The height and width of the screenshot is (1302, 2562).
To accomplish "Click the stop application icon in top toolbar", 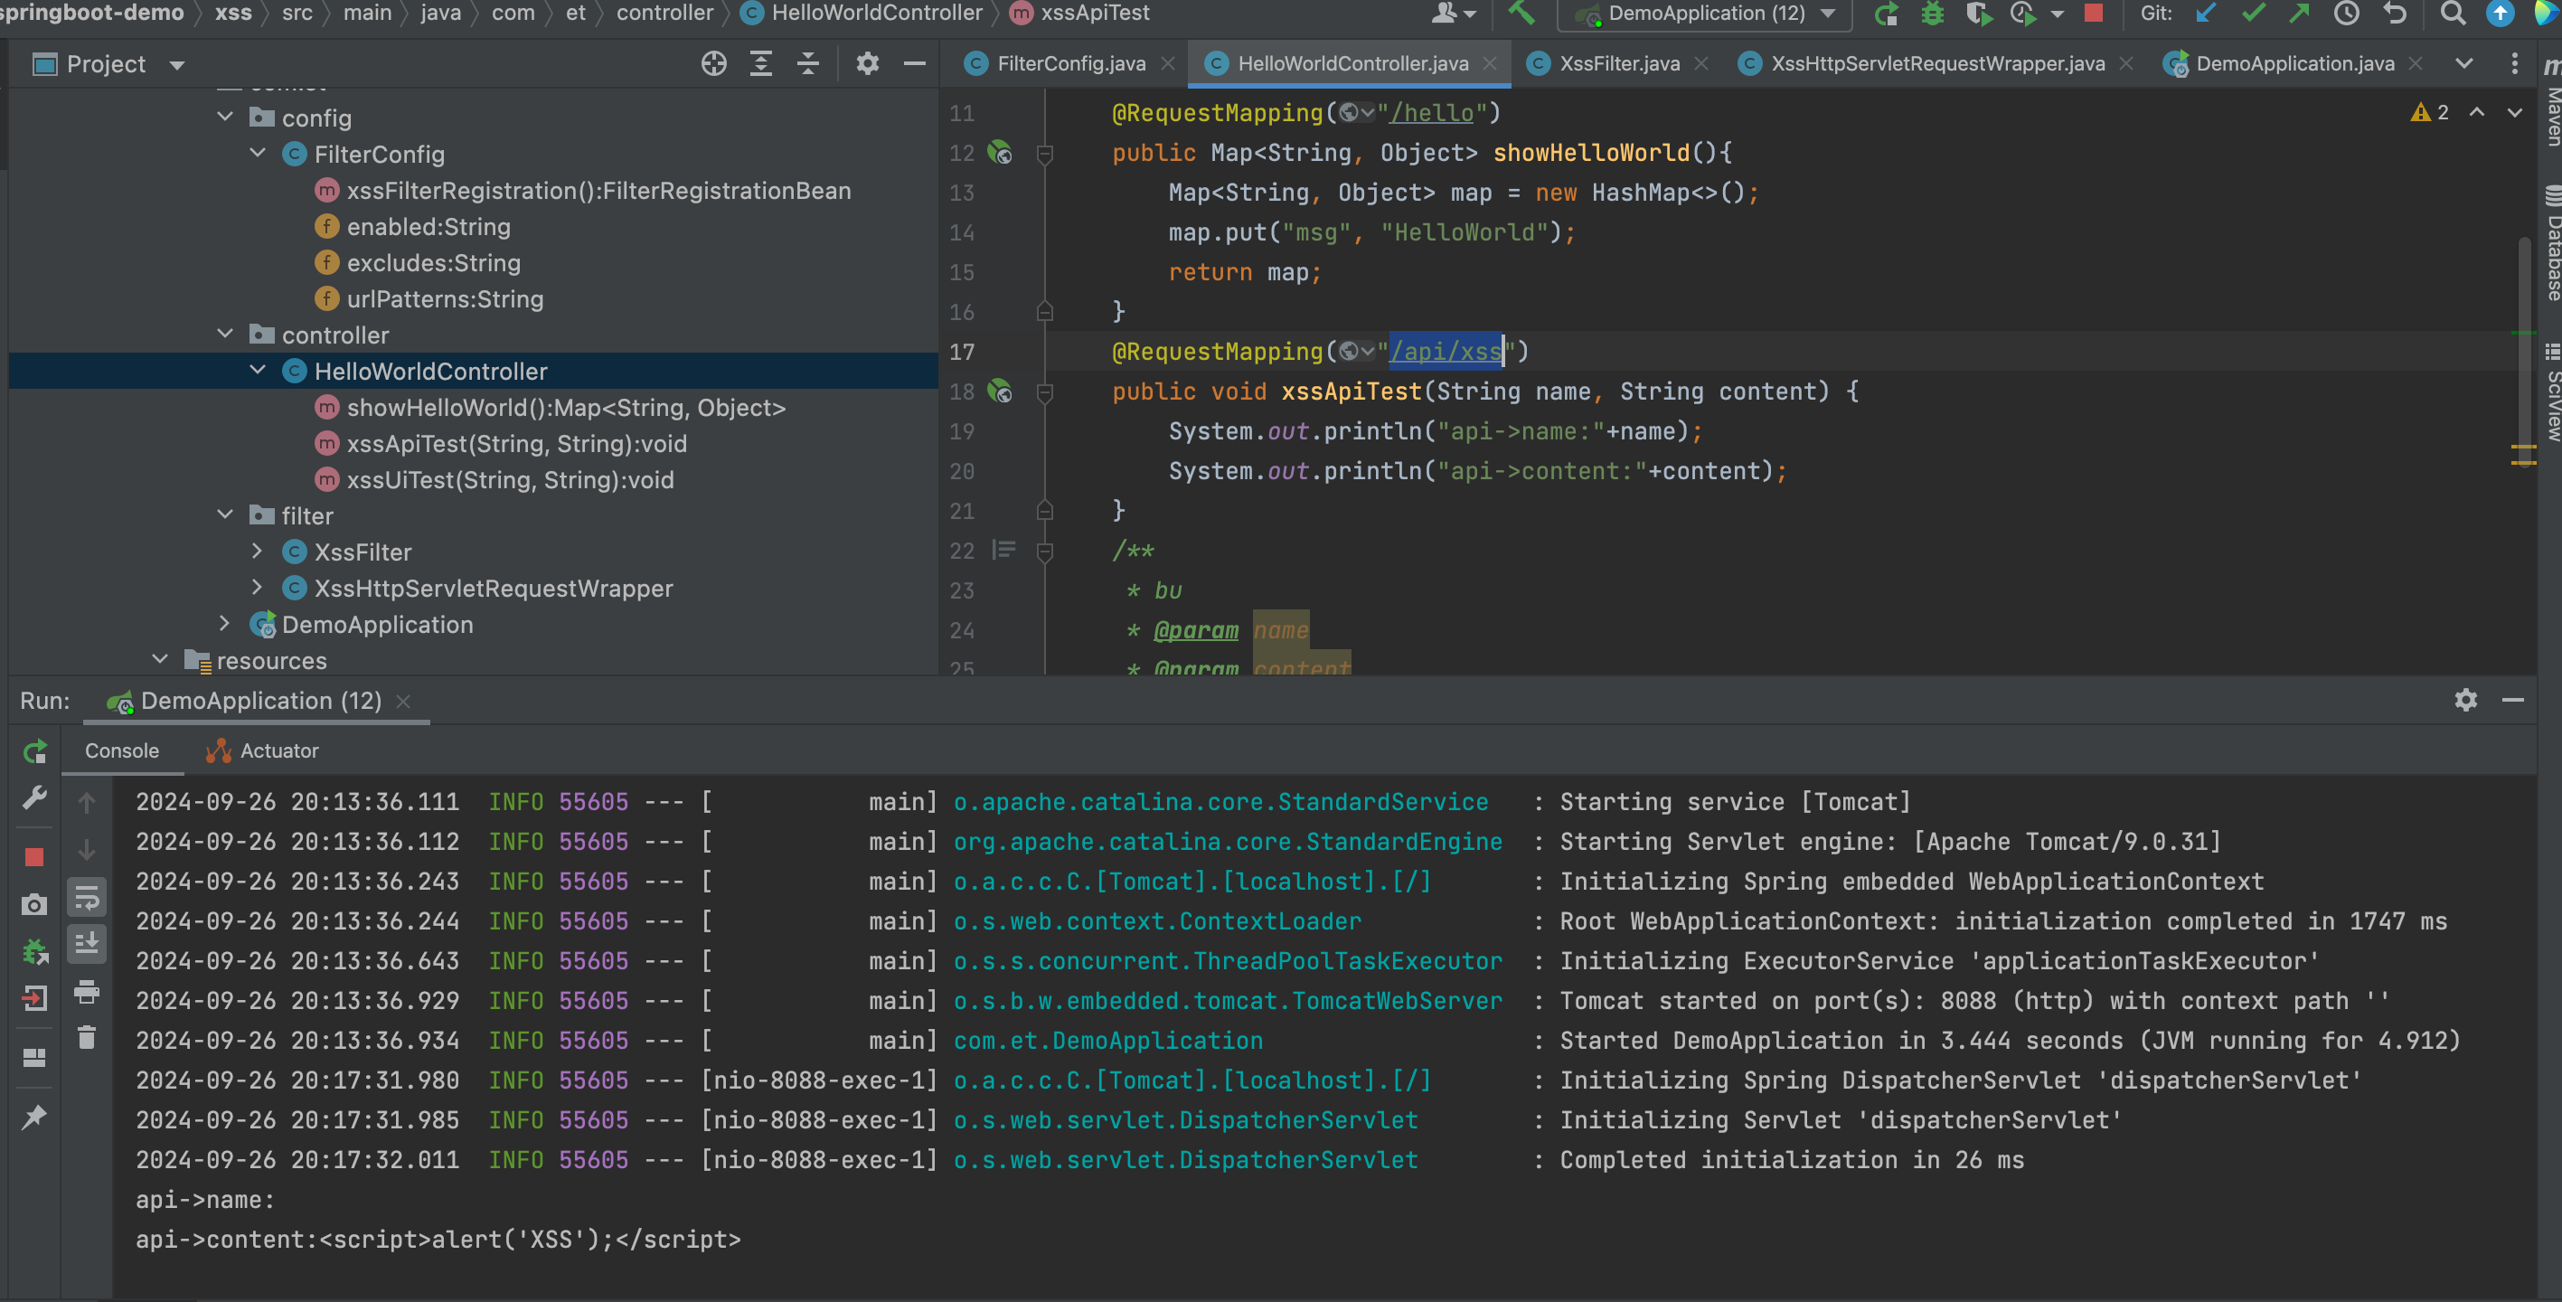I will coord(2094,14).
